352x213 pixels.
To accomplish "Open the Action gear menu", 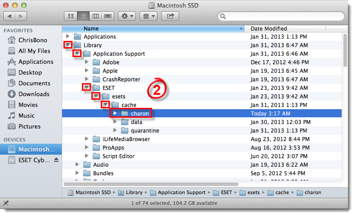I will [126, 16].
